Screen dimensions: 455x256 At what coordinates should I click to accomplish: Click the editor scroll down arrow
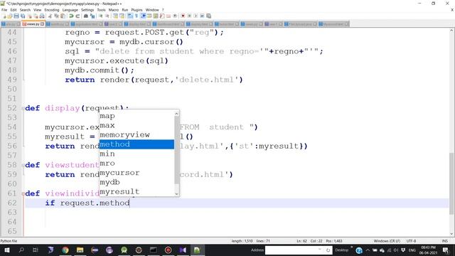(x=452, y=234)
